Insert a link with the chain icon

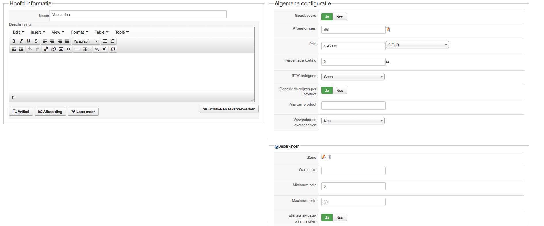pos(46,49)
